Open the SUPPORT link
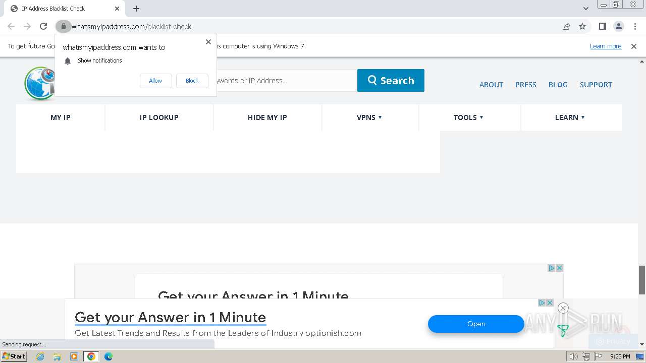Image resolution: width=646 pixels, height=363 pixels. click(596, 85)
